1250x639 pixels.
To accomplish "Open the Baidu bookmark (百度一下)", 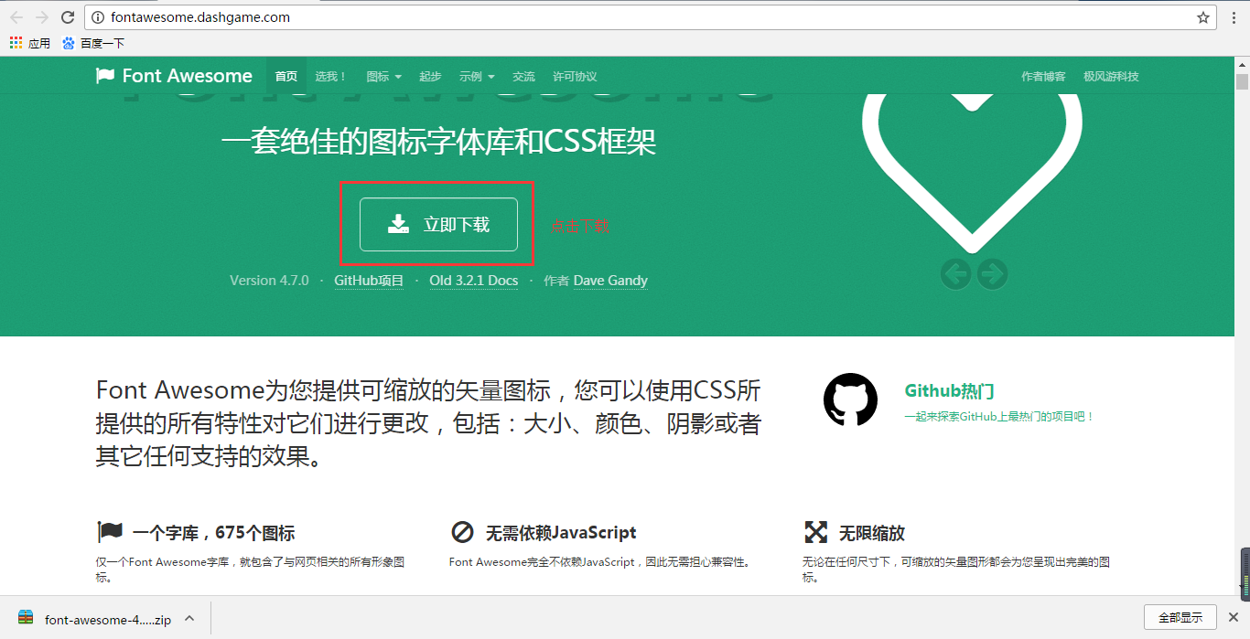I will (x=92, y=43).
